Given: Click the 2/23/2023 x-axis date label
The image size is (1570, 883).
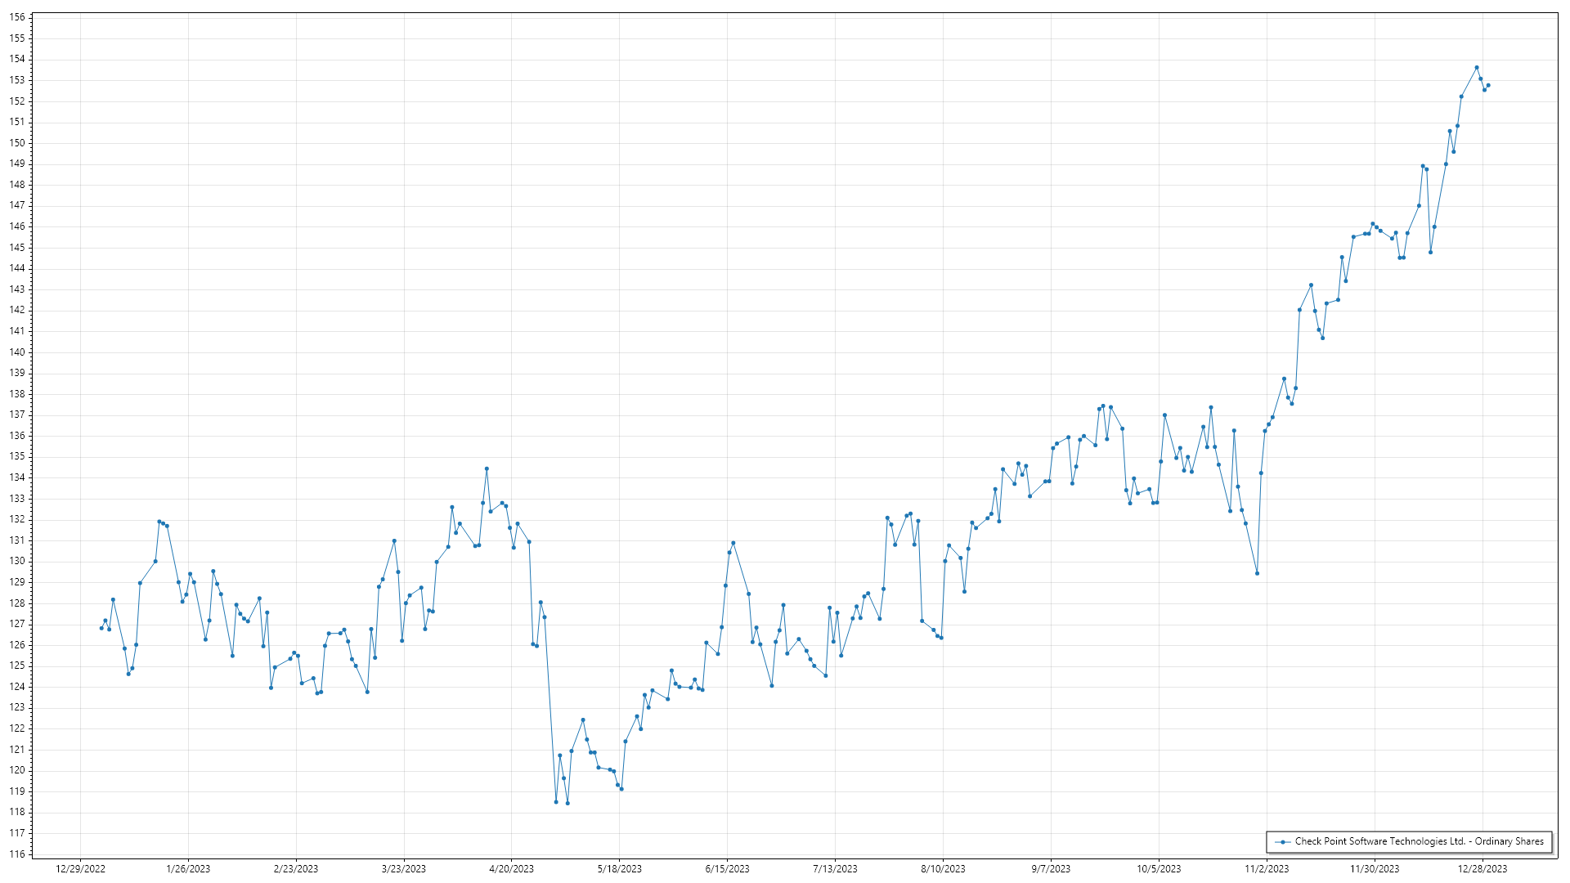Looking at the screenshot, I should click(295, 868).
